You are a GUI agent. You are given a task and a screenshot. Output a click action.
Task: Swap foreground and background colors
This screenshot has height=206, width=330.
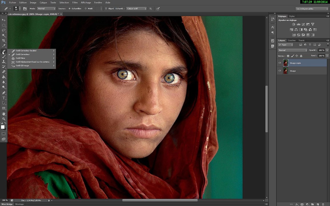click(5, 123)
